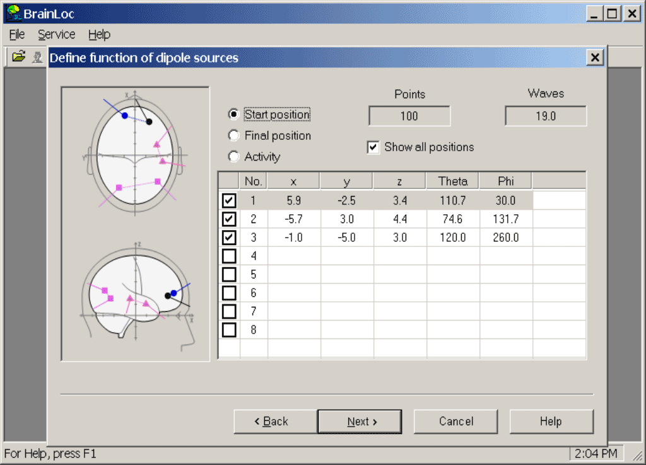Click the open folder toolbar icon
646x465 pixels.
18,56
